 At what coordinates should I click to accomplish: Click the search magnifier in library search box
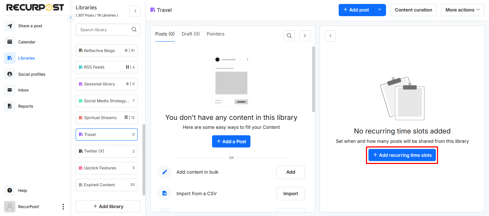click(x=134, y=30)
